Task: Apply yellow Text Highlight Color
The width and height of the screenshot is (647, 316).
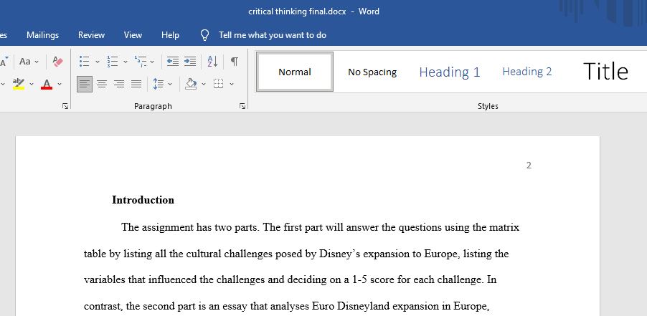Action: [19, 84]
